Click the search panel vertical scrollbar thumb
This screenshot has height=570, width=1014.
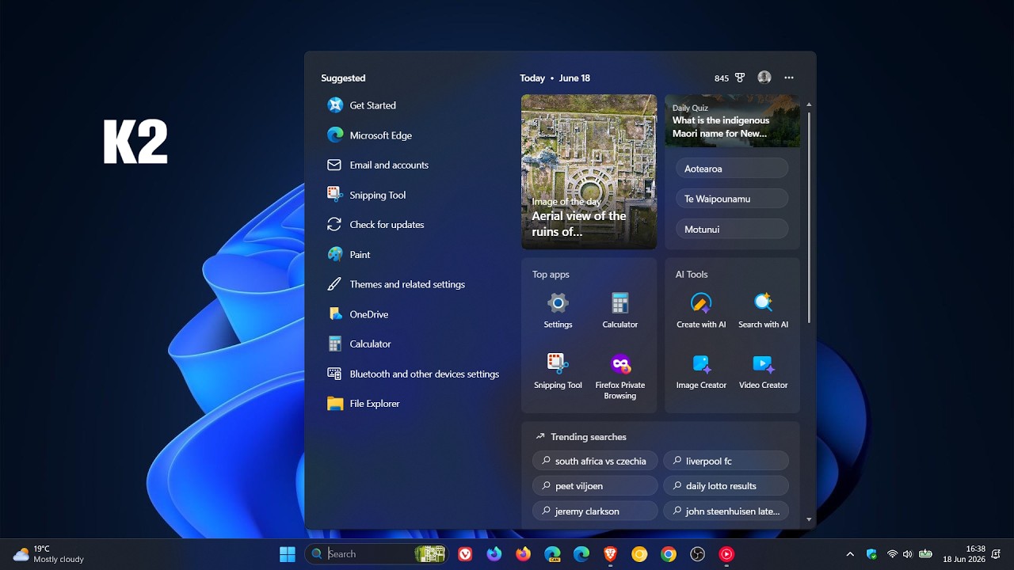[809, 217]
